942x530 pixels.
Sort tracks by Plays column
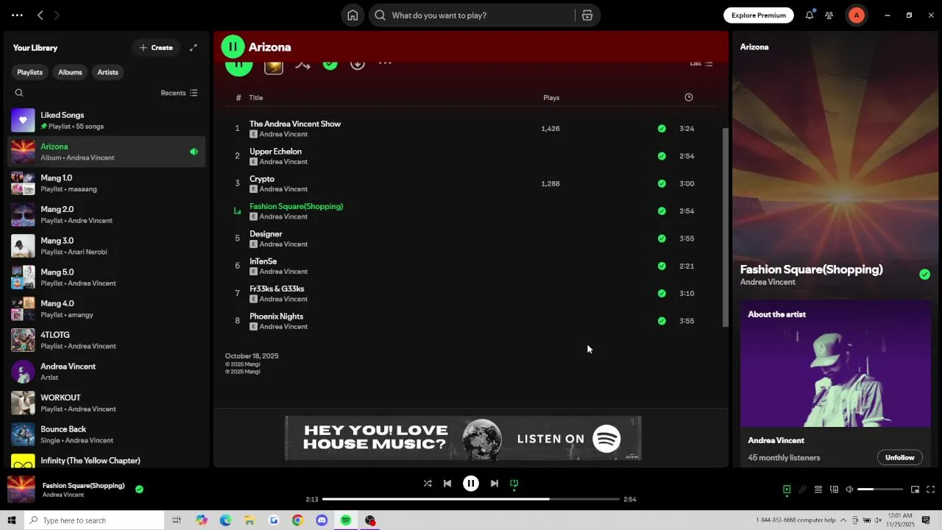551,98
